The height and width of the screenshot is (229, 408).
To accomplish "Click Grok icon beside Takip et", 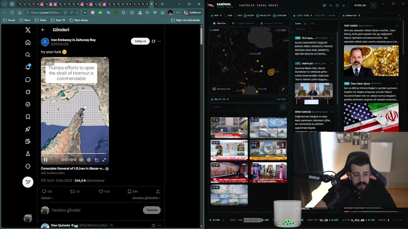I will tap(153, 41).
